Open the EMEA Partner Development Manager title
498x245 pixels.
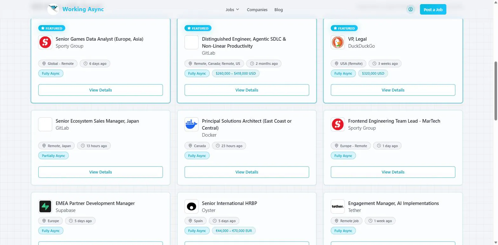point(95,203)
